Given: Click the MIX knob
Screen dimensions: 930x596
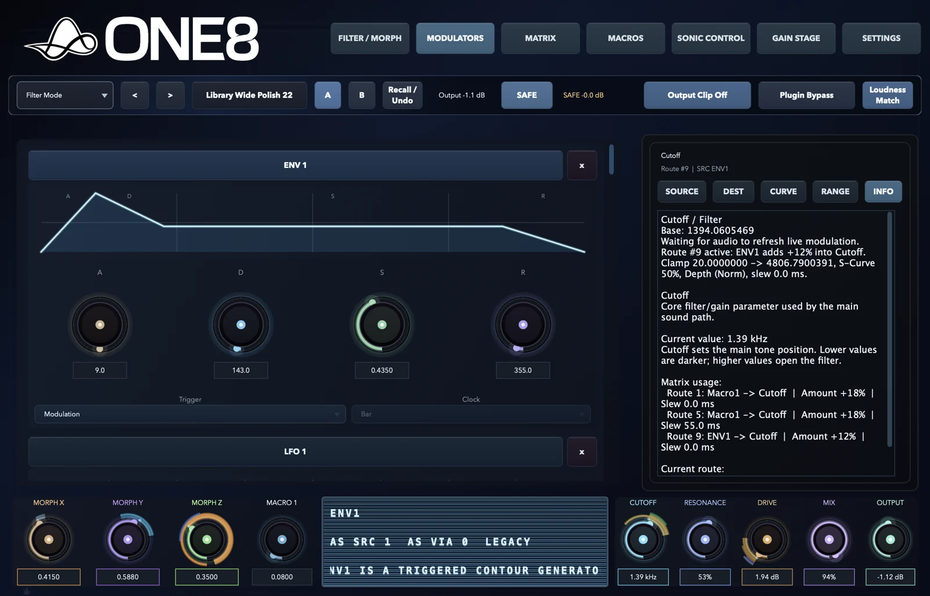Looking at the screenshot, I should (x=829, y=540).
